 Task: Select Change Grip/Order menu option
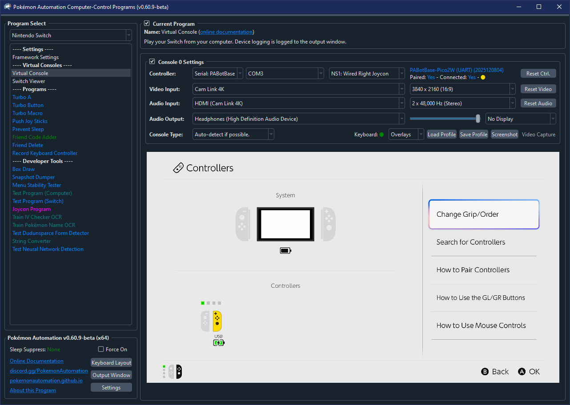tap(484, 214)
